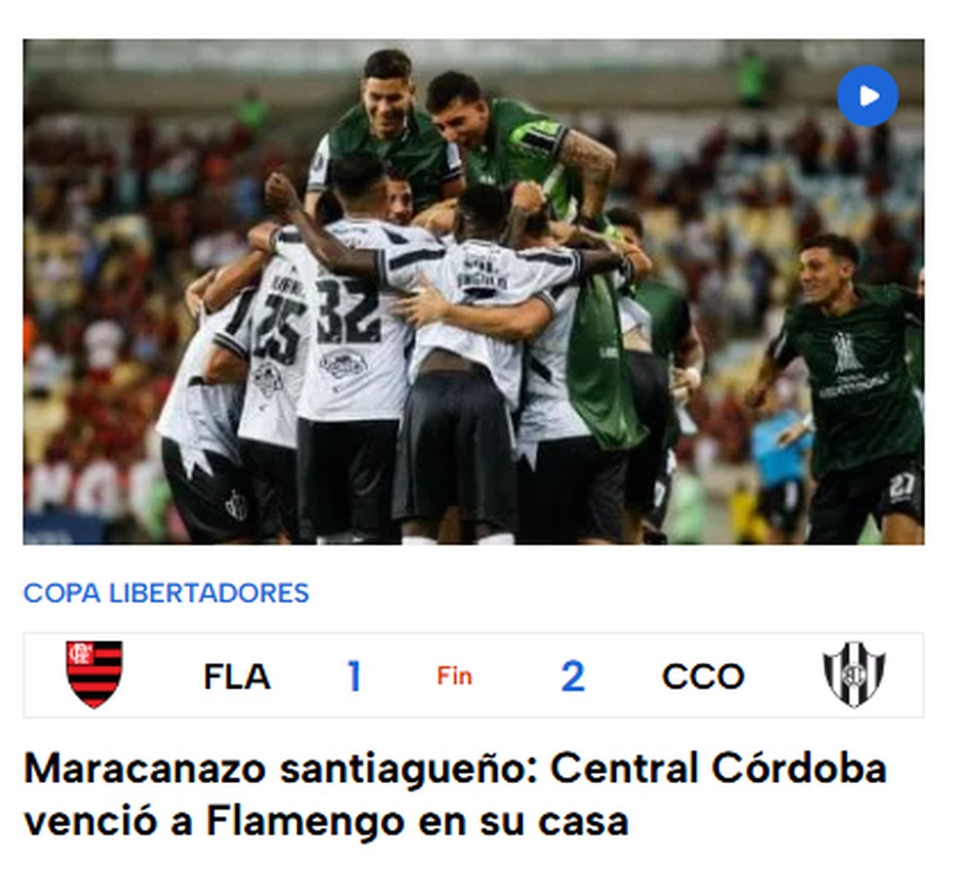
Task: Click the word santiagueño in the headline
Action: 408,770
